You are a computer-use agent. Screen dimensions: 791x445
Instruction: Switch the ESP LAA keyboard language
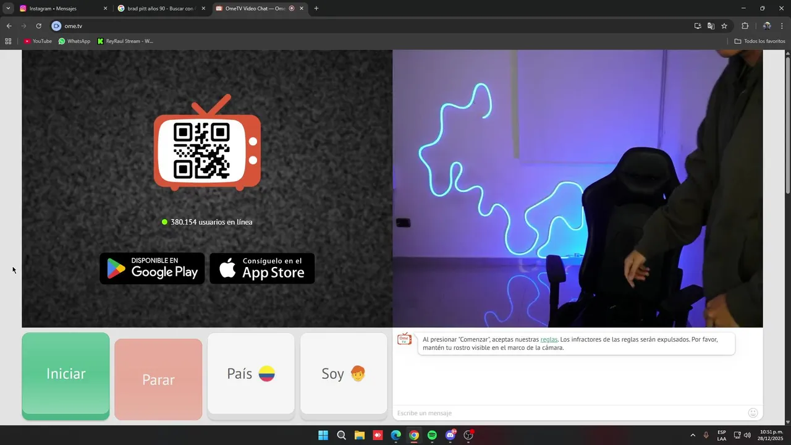click(x=722, y=435)
